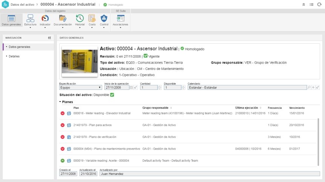Viewport: 325px width, 182px height.
Task: Click the Cantidad stepper arrows
Action: [159, 88]
